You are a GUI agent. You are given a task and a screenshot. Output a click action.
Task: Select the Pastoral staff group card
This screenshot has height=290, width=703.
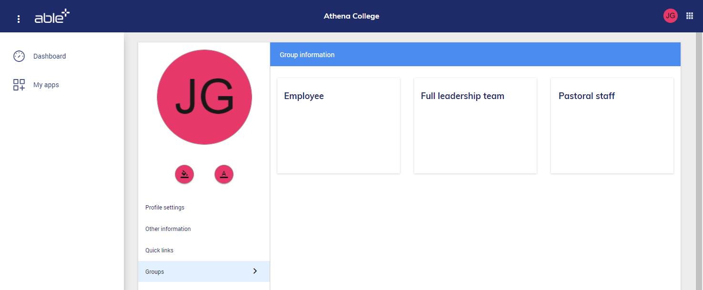(612, 126)
